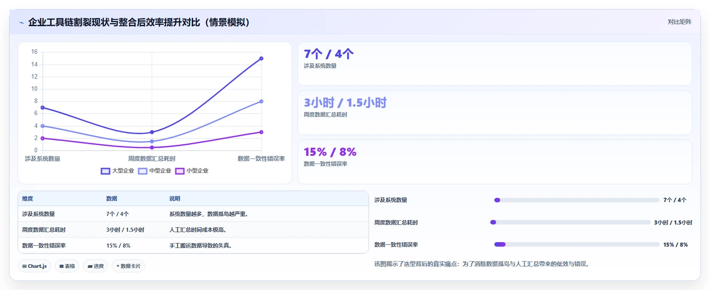Click the 3小时 / 1.5小时 stat card value

[345, 103]
